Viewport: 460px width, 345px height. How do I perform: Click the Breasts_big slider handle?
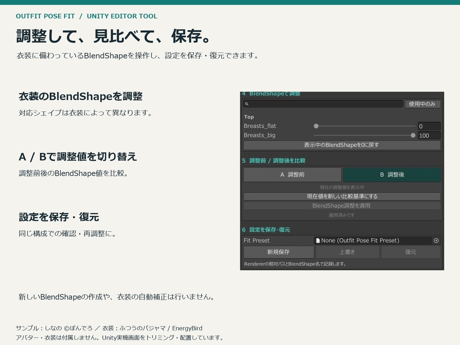point(413,136)
